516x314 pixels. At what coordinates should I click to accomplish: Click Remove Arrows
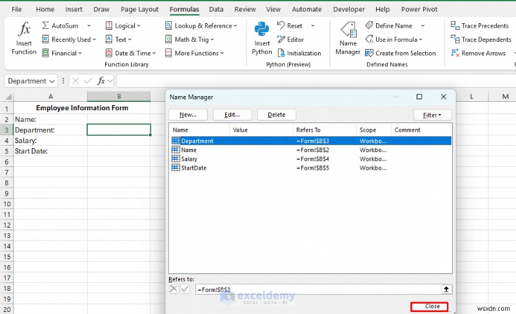pos(478,53)
